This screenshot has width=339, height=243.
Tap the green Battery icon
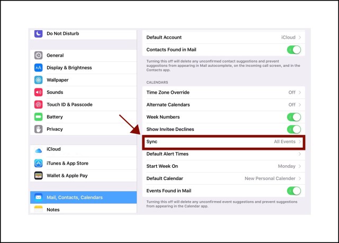pyautogui.click(x=39, y=117)
